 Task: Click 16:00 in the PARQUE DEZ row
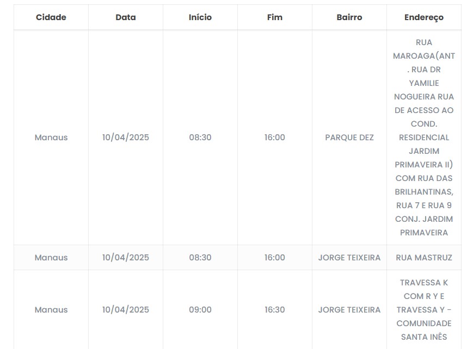[x=275, y=138]
